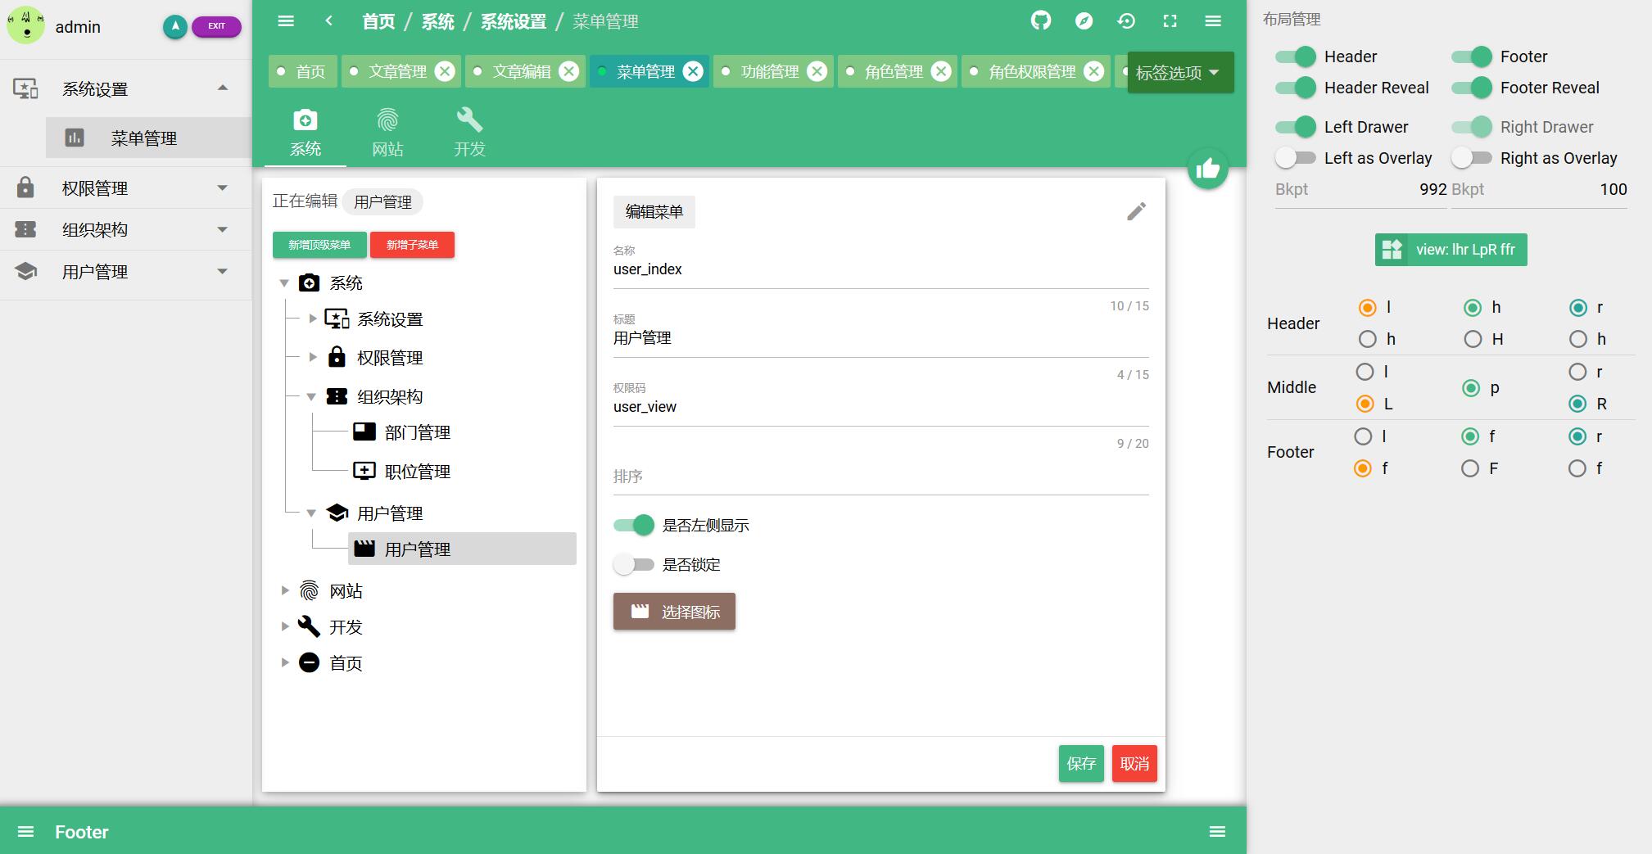Click 系统设置 breadcrumb link
The height and width of the screenshot is (854, 1652).
point(514,21)
